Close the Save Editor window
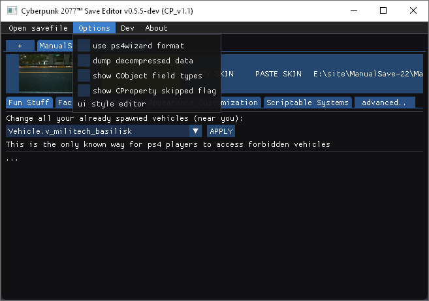 413,10
